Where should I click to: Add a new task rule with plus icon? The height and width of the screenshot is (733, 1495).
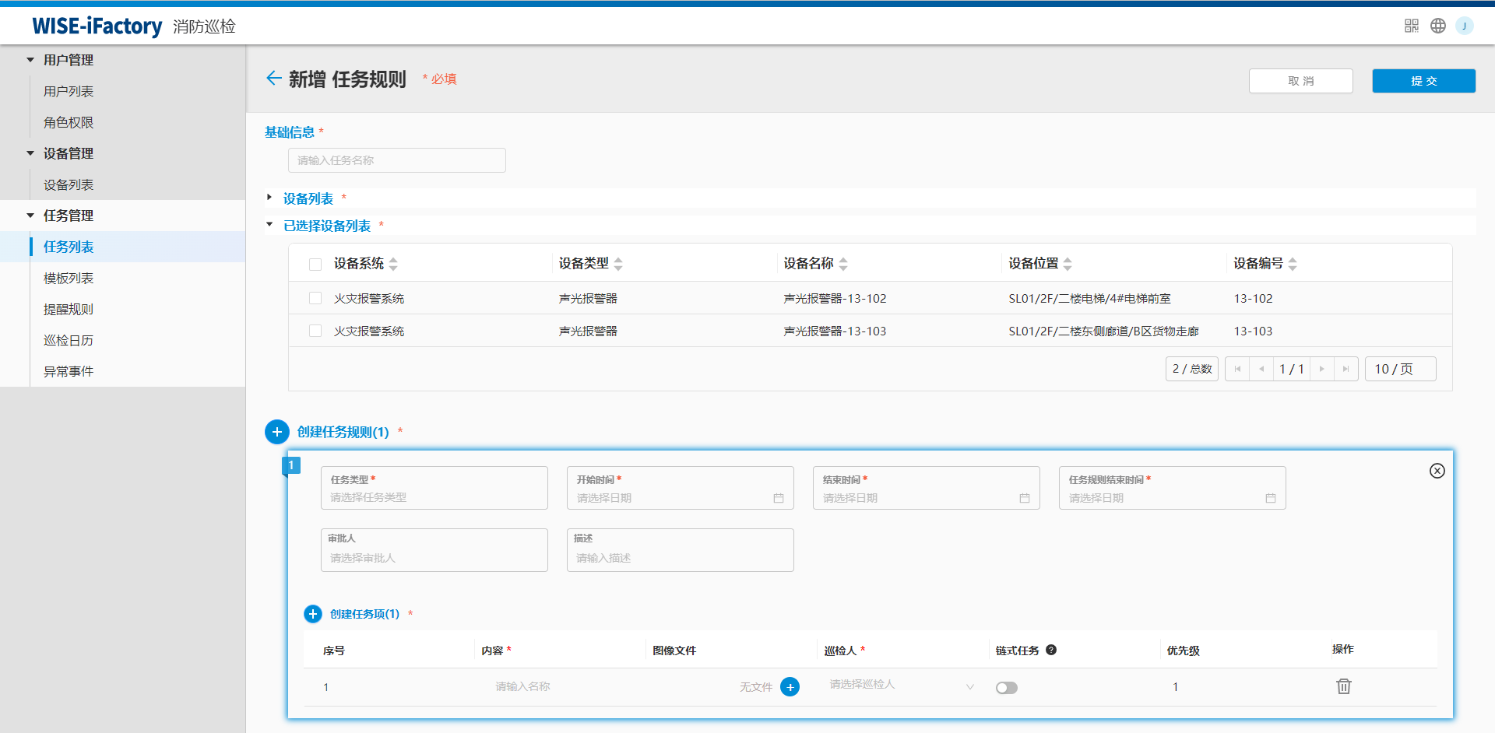[x=277, y=432]
